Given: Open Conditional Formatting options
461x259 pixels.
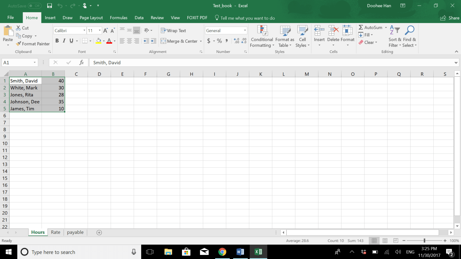Looking at the screenshot, I should pyautogui.click(x=262, y=37).
